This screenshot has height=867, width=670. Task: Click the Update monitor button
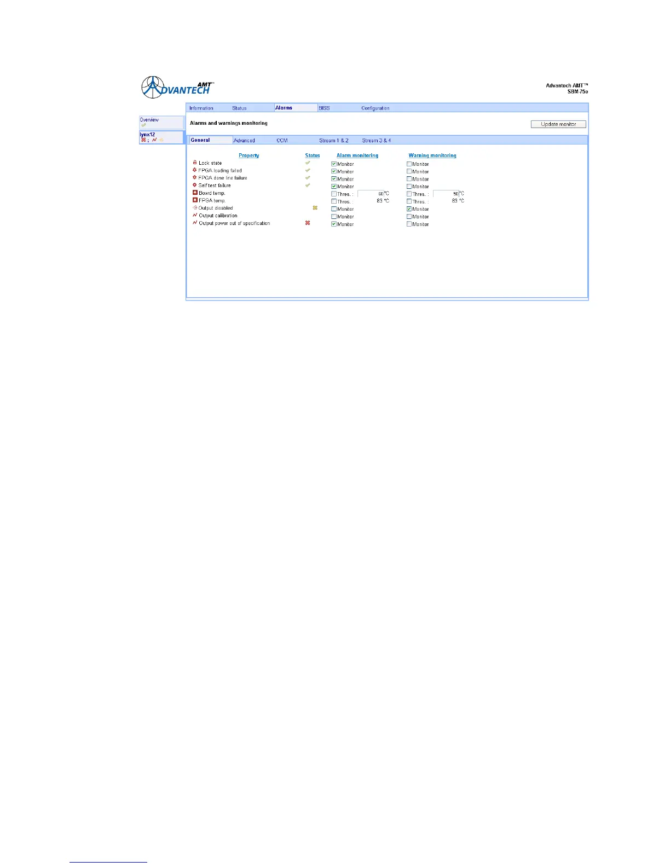(558, 124)
